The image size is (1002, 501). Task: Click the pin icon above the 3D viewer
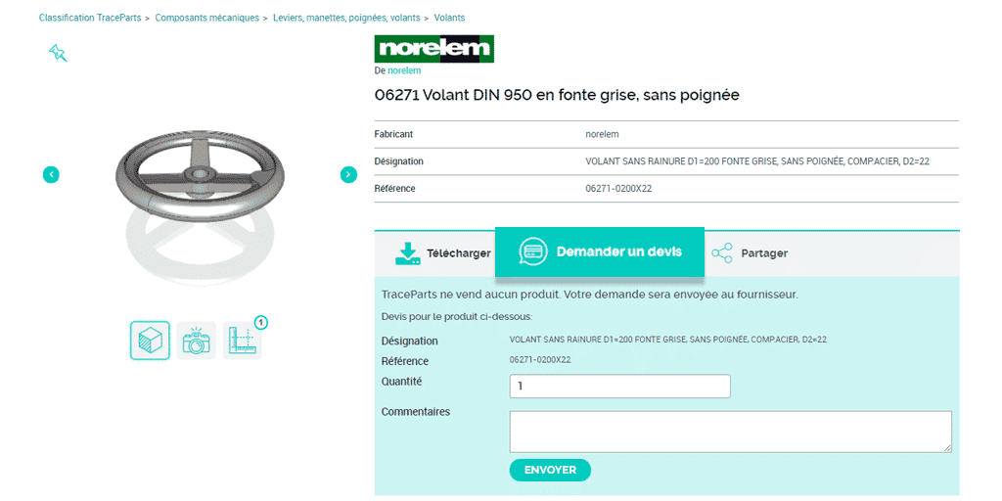point(58,53)
